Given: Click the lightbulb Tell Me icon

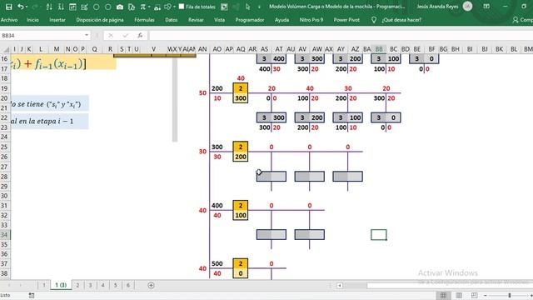Looking at the screenshot, I should point(374,20).
